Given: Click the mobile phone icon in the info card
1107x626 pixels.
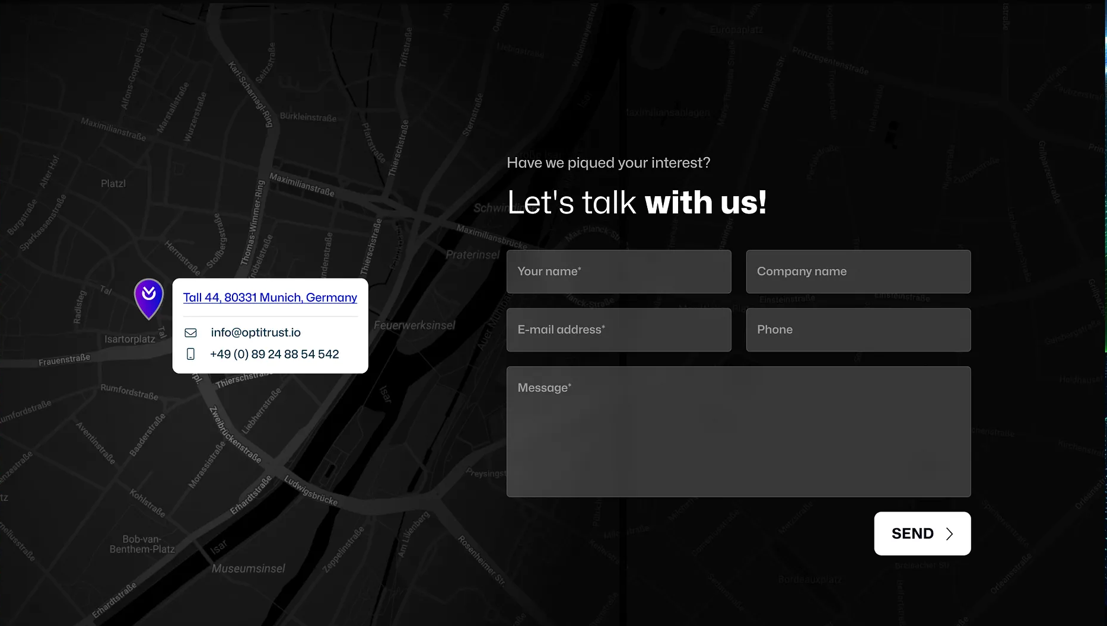Looking at the screenshot, I should (190, 354).
